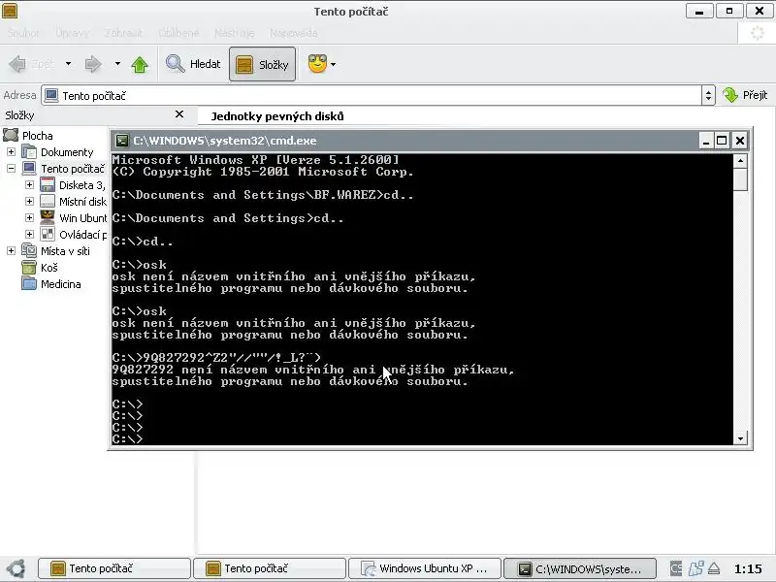
Task: Switch to C:\WINDOWS\syste... taskbar button
Action: tap(580, 568)
